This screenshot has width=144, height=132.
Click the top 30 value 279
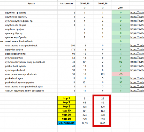tap(85, 119)
